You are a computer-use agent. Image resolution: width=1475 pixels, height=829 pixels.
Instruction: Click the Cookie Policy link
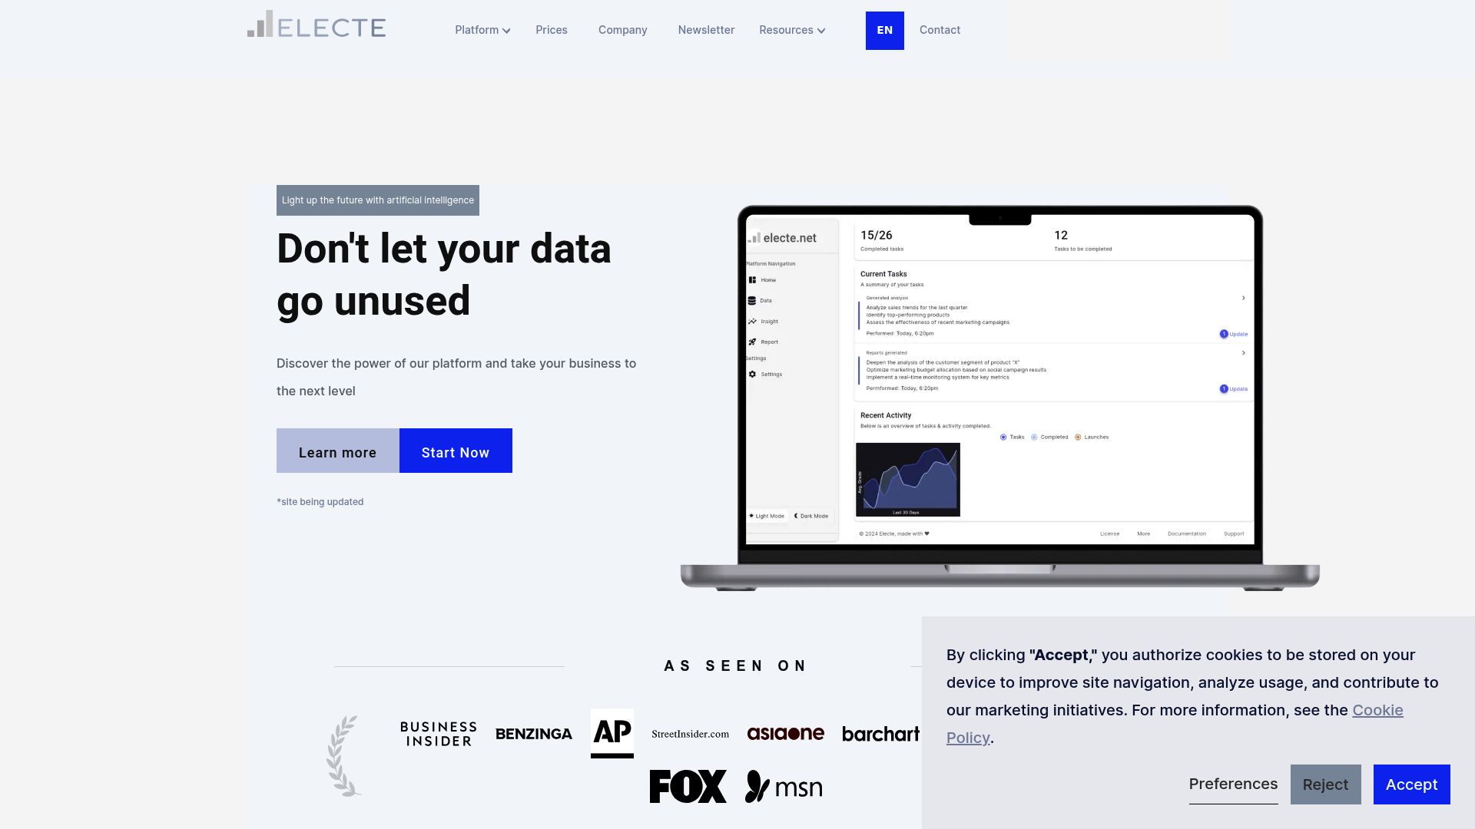(x=1174, y=724)
